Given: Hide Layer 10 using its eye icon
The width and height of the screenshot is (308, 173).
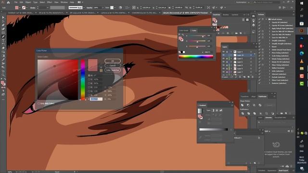Looking at the screenshot, I should (x=223, y=55).
